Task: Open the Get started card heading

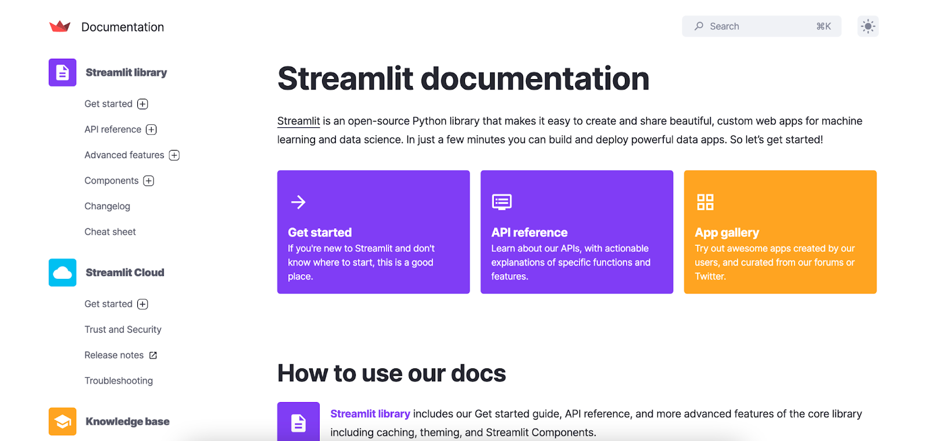Action: [320, 232]
